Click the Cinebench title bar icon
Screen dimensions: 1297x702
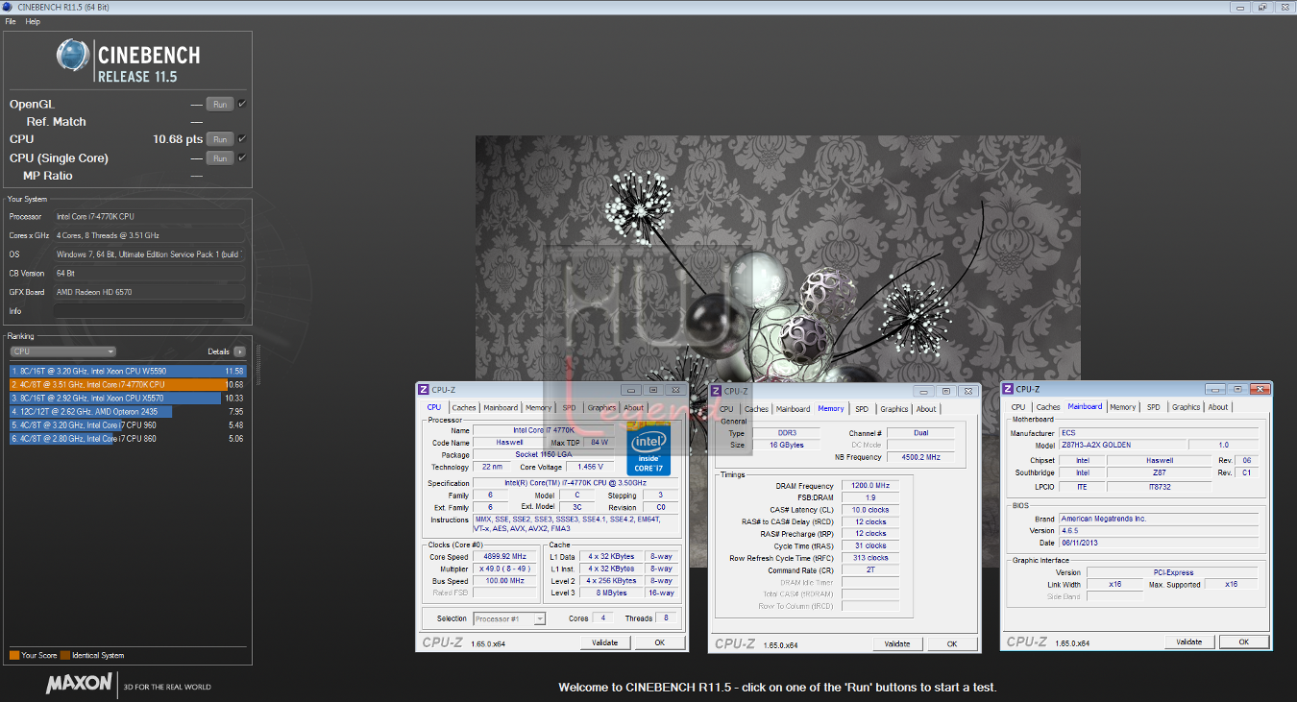click(10, 7)
